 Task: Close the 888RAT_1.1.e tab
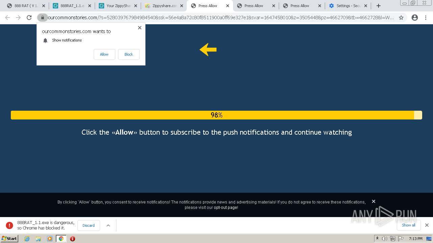point(90,6)
